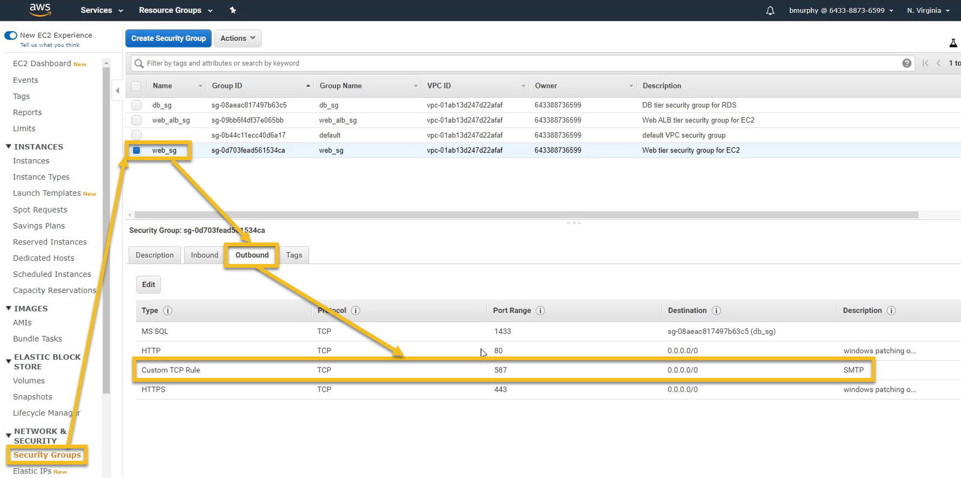Click port 443 in HTTPS row
The width and height of the screenshot is (961, 478).
(500, 390)
